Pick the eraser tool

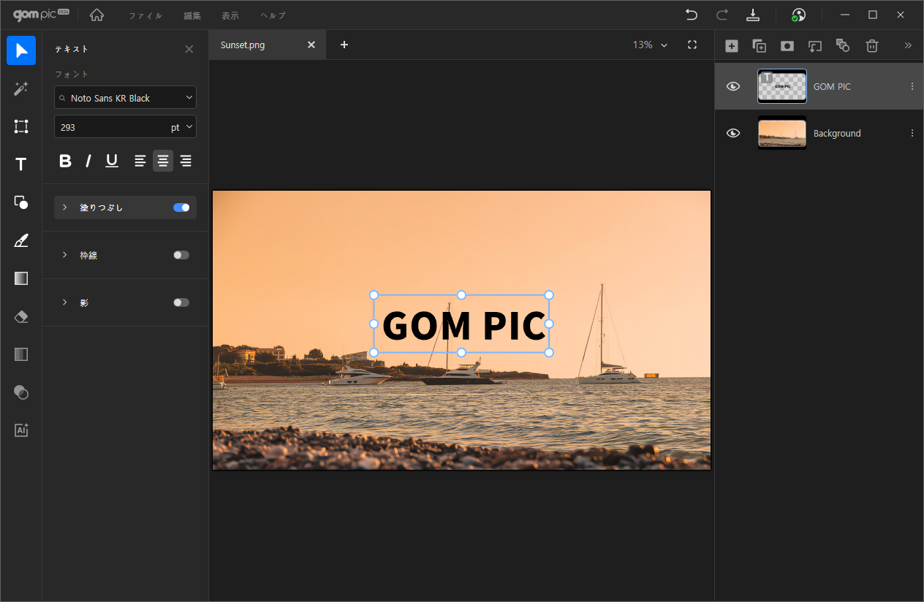(x=21, y=316)
